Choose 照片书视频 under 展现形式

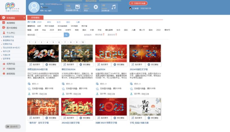pos(49,26)
